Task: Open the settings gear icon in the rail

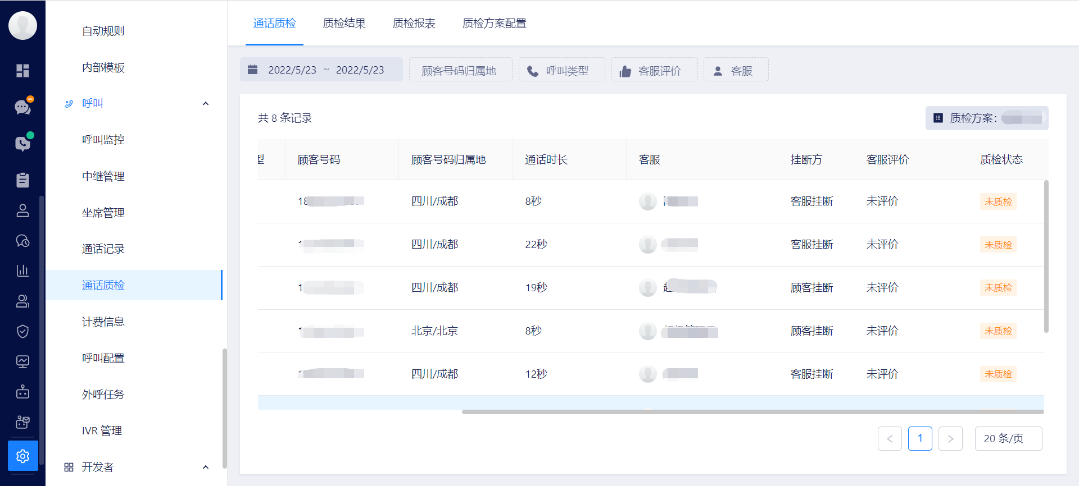Action: pyautogui.click(x=23, y=456)
